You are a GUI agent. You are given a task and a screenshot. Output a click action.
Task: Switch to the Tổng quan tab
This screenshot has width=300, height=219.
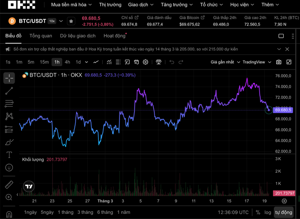point(41,36)
